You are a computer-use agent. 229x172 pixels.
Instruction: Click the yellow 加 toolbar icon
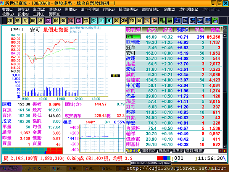10,21
